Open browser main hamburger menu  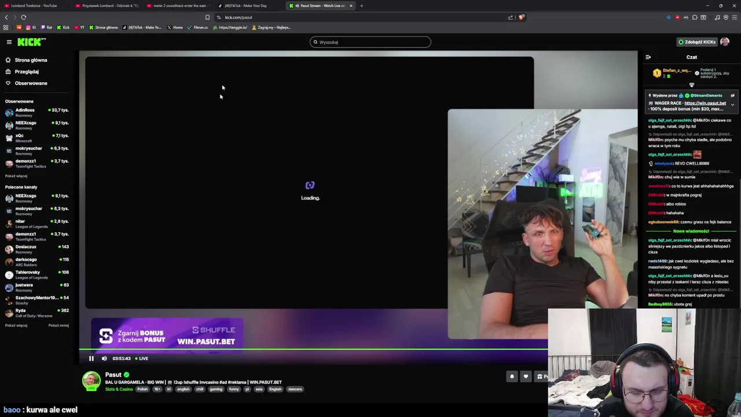click(735, 17)
